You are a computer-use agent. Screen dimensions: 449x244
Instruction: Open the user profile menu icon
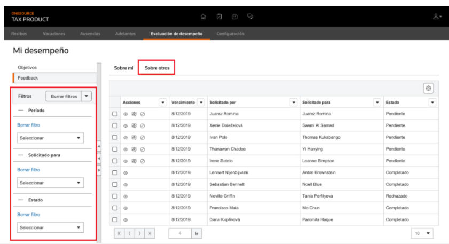[x=437, y=17]
